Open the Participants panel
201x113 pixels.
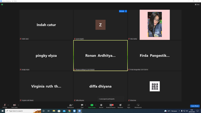click(70, 106)
